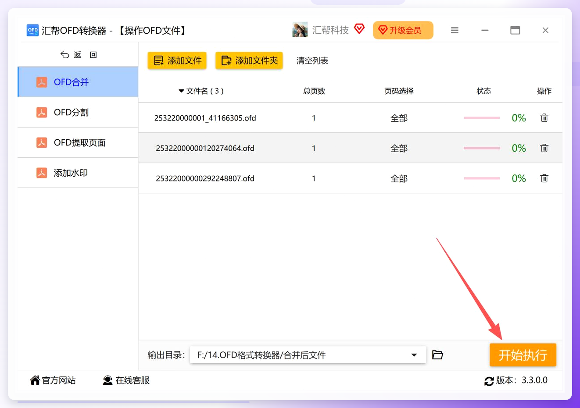Click the refresh icon beside version number
Screen dimensions: 580x408
pyautogui.click(x=489, y=381)
